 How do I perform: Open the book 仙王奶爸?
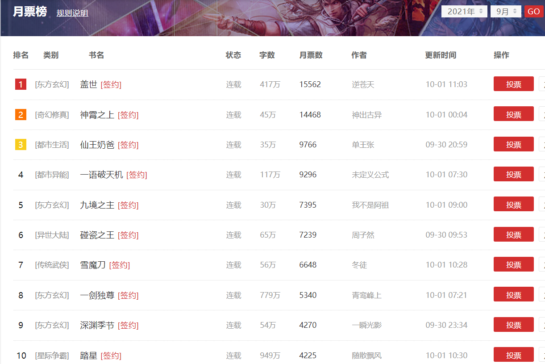[x=97, y=145]
